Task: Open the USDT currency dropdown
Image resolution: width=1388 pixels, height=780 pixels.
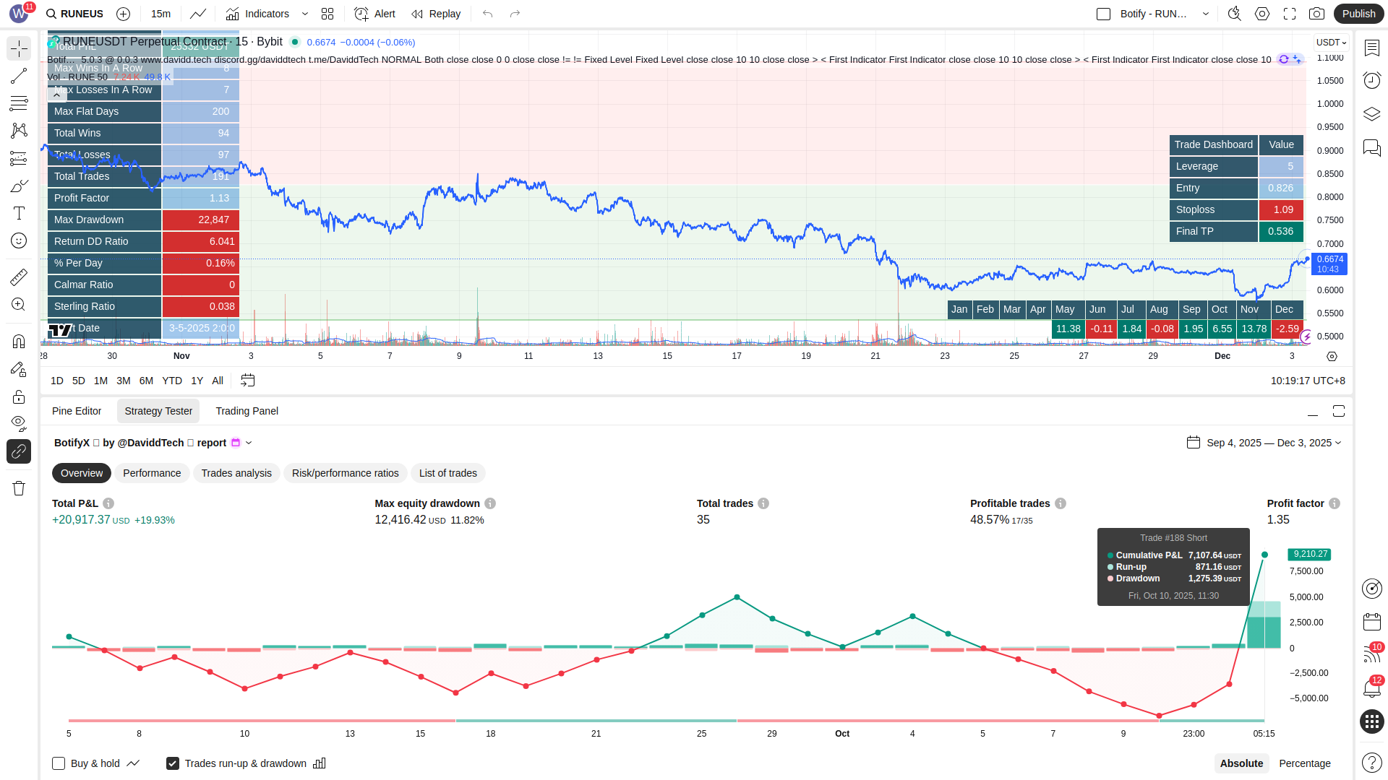Action: (x=1331, y=43)
